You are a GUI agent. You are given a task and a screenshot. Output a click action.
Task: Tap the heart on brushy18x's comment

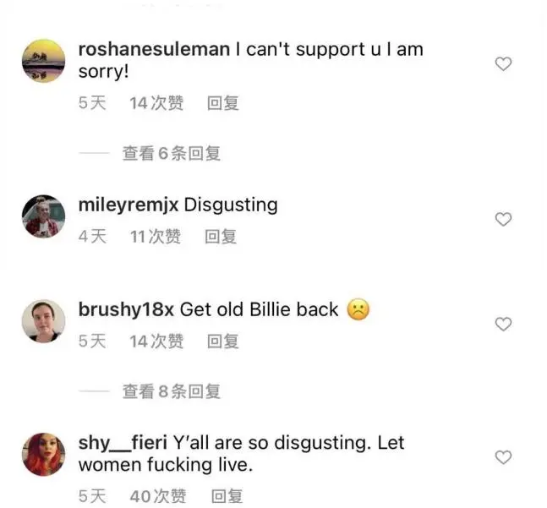tap(503, 325)
